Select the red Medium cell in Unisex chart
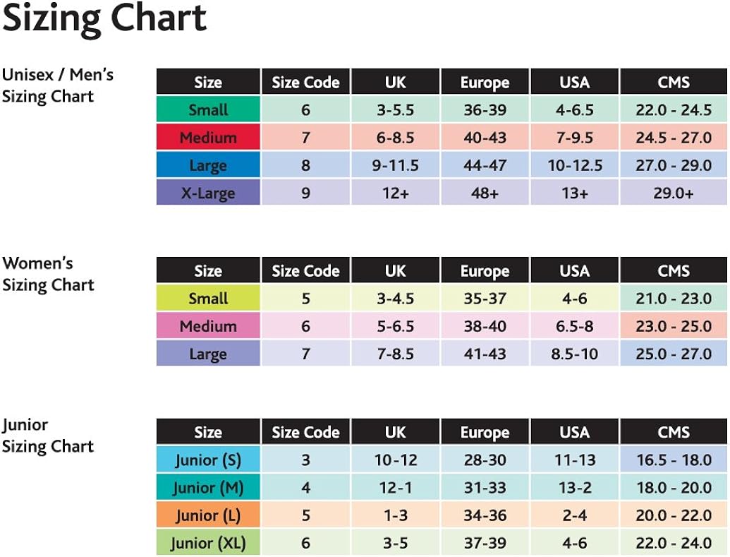The height and width of the screenshot is (557, 730). point(208,138)
